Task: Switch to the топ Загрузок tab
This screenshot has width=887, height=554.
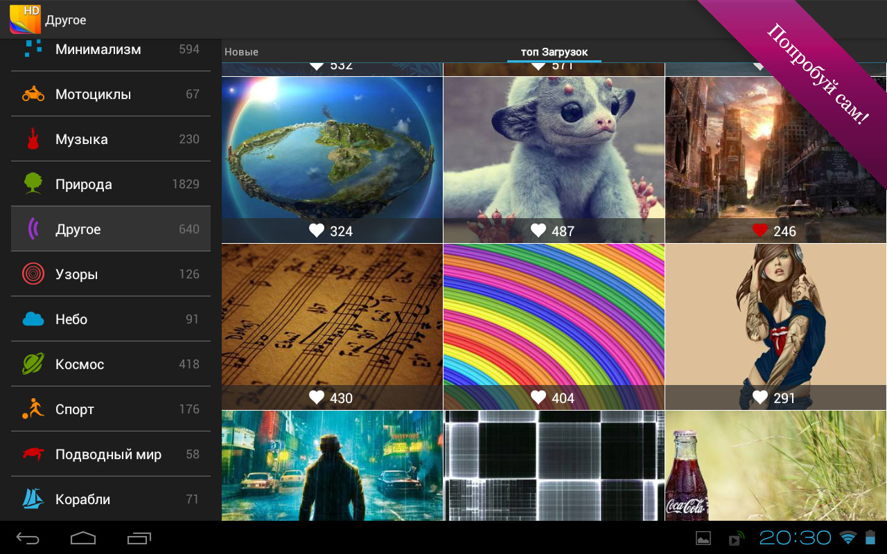Action: (x=554, y=52)
